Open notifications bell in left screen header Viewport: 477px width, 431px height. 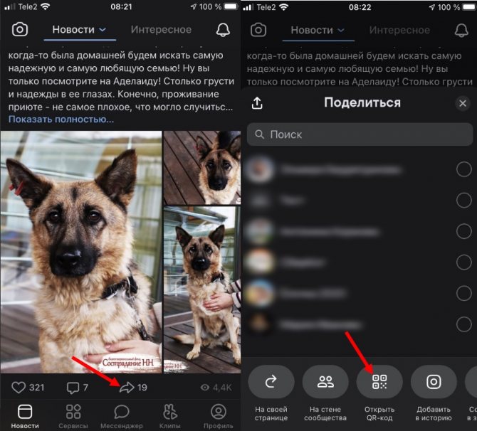pyautogui.click(x=223, y=29)
